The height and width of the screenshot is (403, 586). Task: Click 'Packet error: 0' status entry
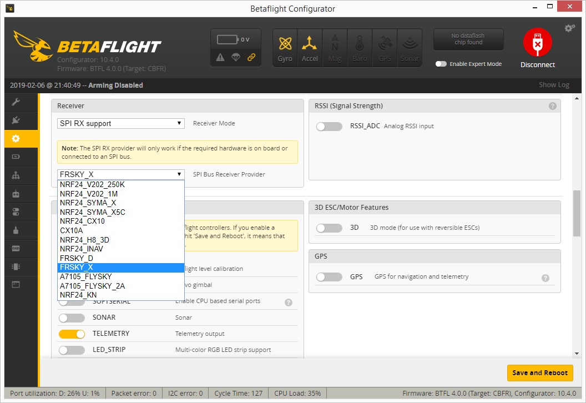(134, 393)
